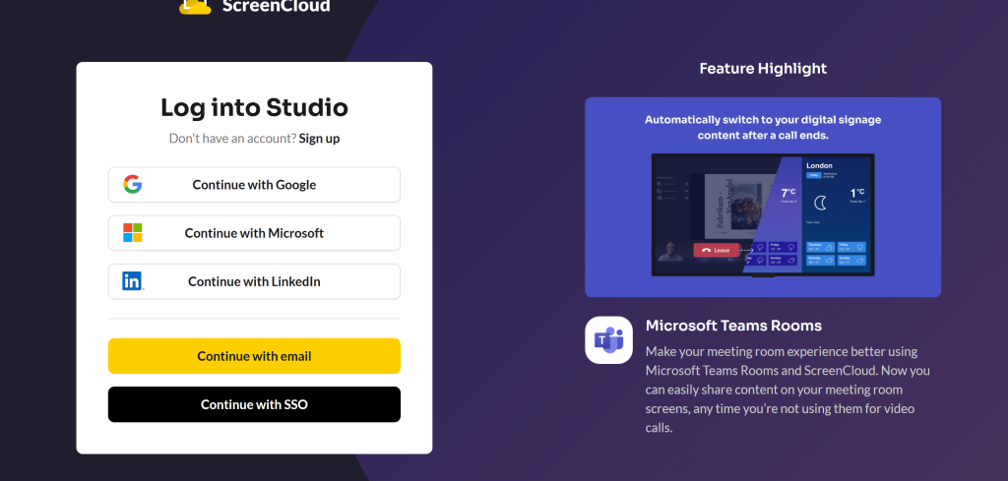Screen dimensions: 1008x481
Task: Click the LinkedIn logo icon
Action: pos(133,281)
